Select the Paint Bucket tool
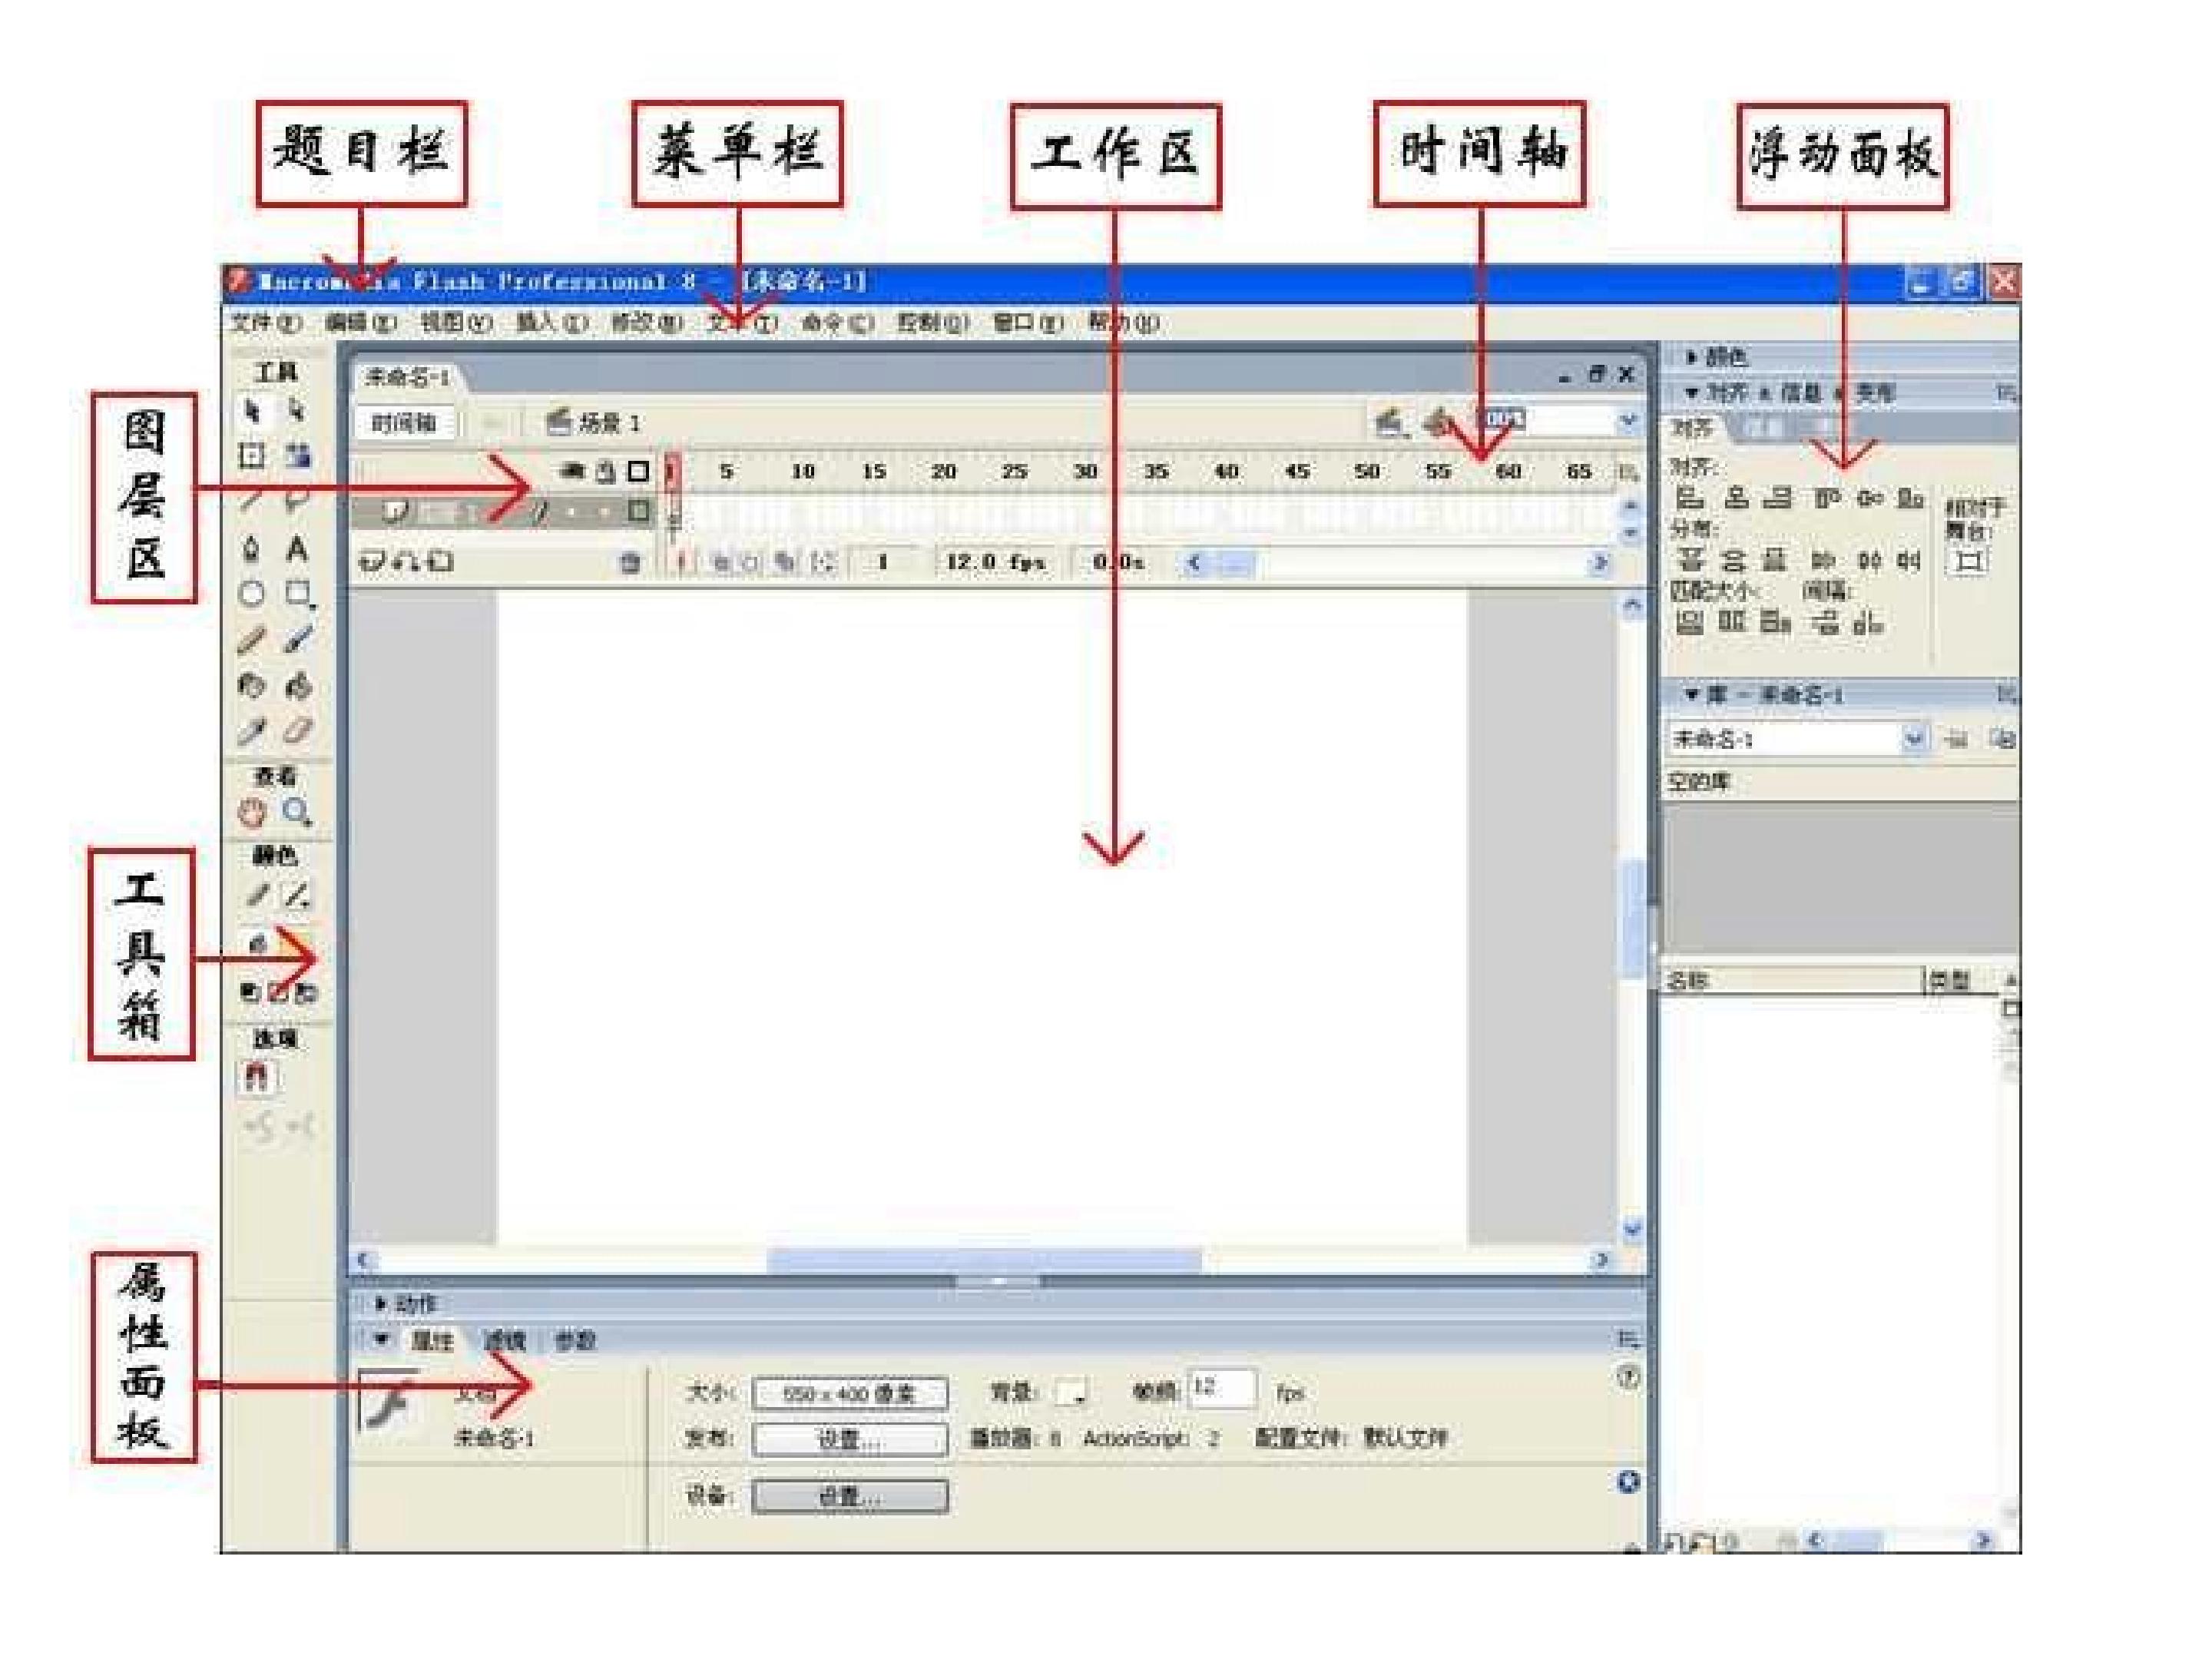The height and width of the screenshot is (1659, 2212). [x=297, y=686]
